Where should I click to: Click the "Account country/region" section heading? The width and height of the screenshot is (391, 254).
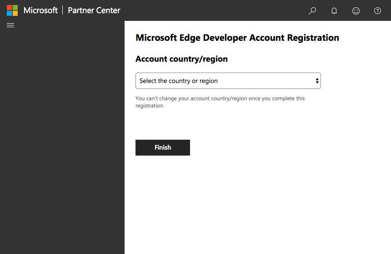[181, 59]
